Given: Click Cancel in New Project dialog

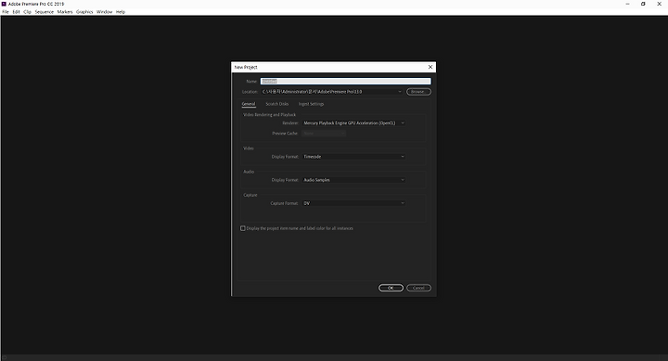Looking at the screenshot, I should [x=418, y=288].
